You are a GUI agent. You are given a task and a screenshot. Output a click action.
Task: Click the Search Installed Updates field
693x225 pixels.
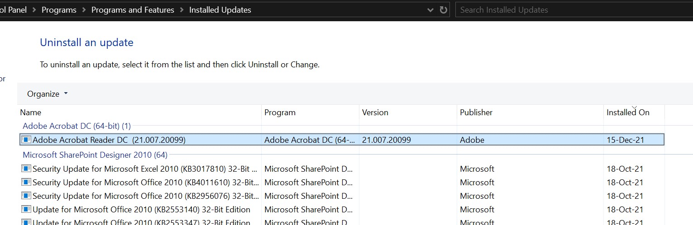[x=574, y=10]
